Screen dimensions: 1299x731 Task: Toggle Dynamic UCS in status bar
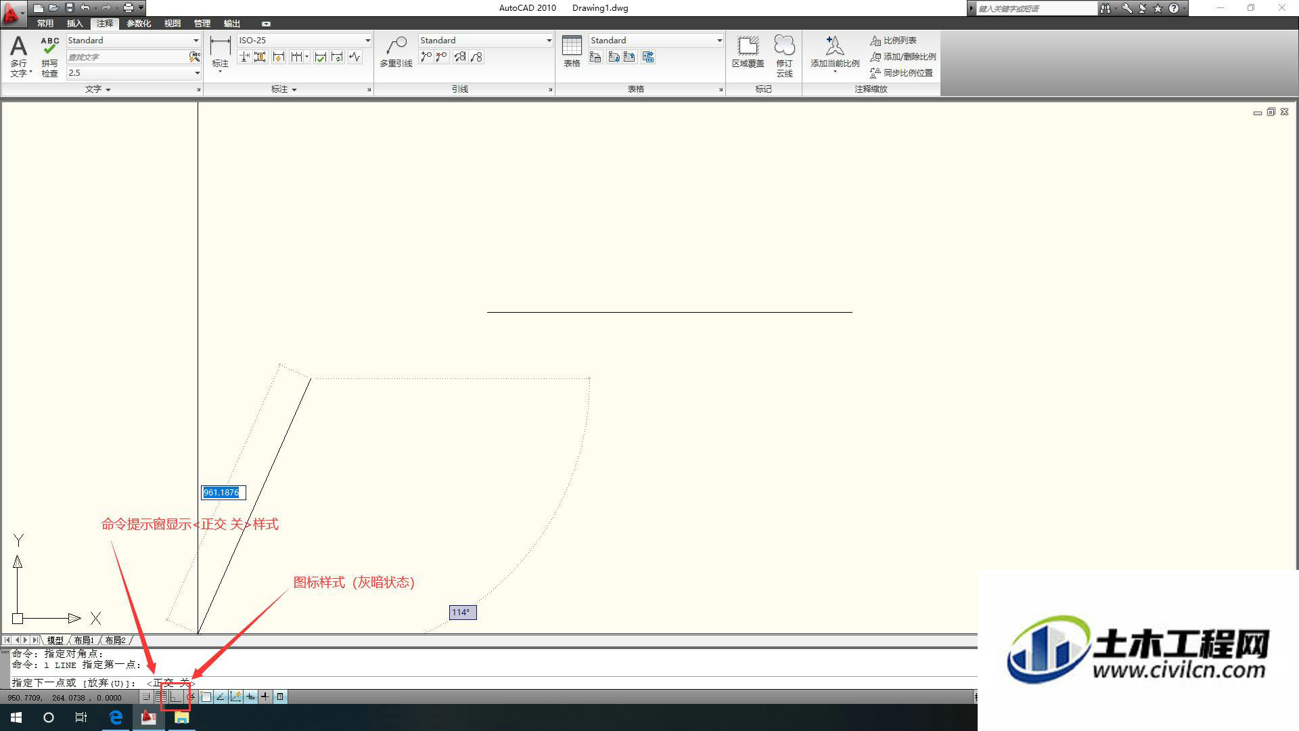point(235,696)
